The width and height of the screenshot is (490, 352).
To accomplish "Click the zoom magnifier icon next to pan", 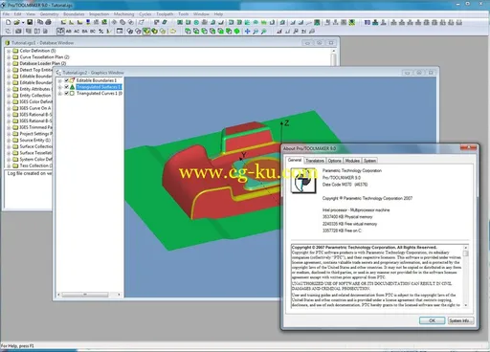I will click(x=256, y=32).
